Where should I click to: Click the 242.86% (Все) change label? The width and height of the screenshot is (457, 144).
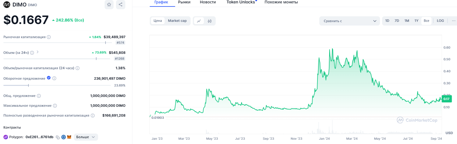68,20
